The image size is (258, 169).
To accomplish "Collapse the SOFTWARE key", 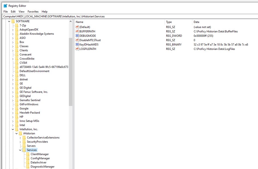I will click(x=9, y=21).
